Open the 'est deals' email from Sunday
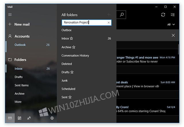 147,82
